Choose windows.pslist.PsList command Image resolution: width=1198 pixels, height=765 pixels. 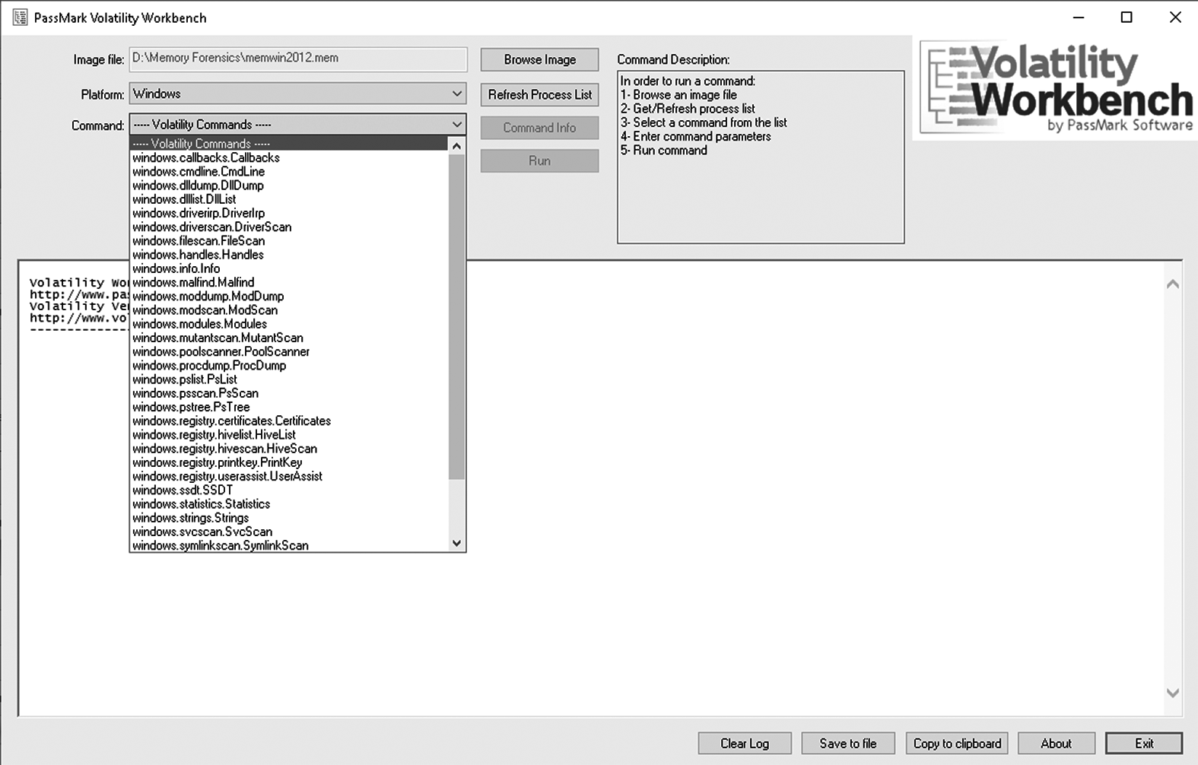click(289, 379)
